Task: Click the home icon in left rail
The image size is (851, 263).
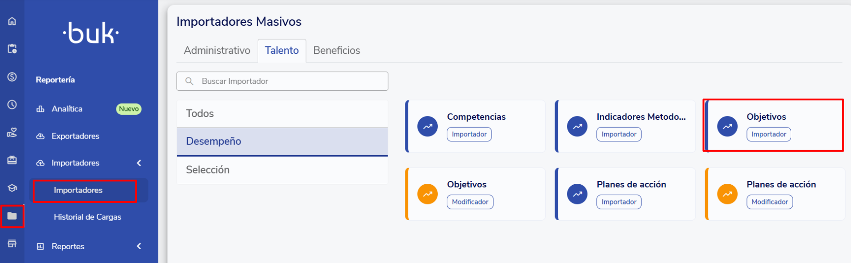Action: (x=12, y=21)
